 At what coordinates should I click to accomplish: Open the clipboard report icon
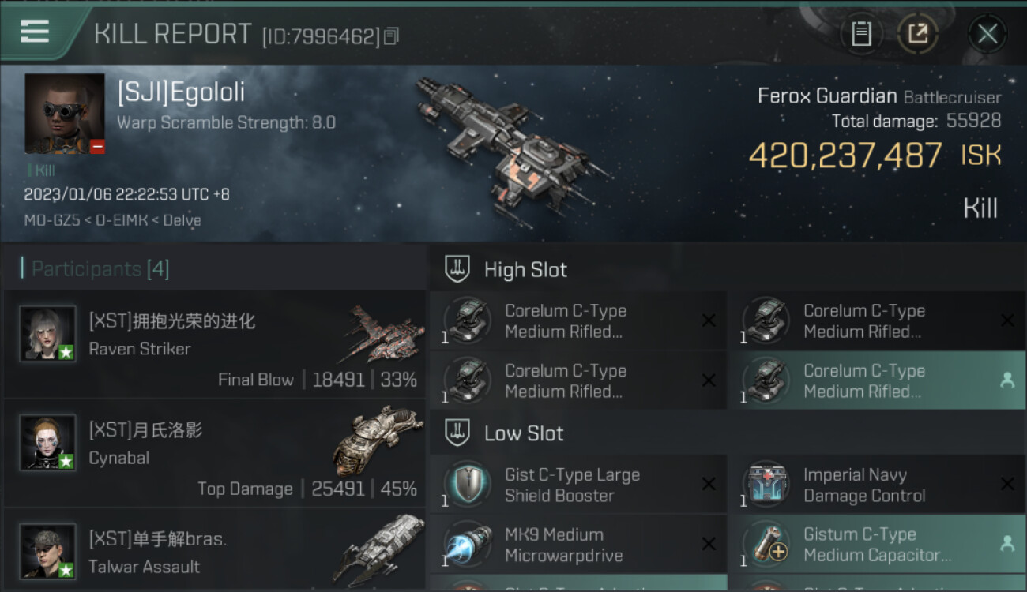(861, 34)
